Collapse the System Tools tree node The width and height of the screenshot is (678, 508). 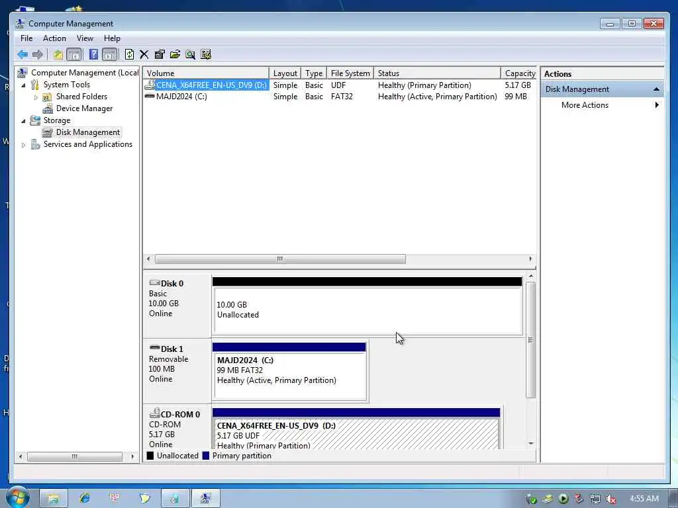[x=23, y=85]
